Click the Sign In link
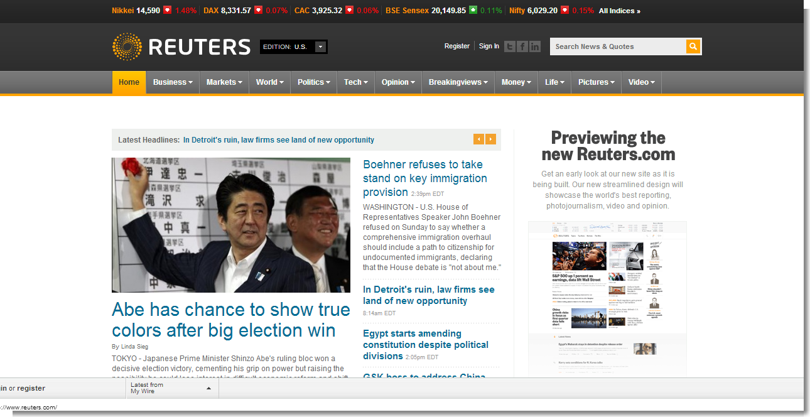 pyautogui.click(x=489, y=46)
